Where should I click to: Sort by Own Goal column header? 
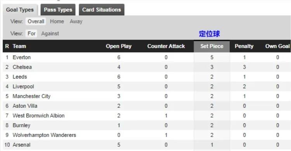[x=277, y=46]
